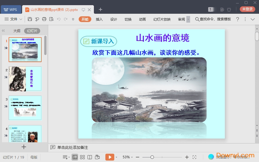Image resolution: width=259 pixels, height=162 pixels.
Task: Open the notes/list display dropdown in status bar
Action: [66, 157]
